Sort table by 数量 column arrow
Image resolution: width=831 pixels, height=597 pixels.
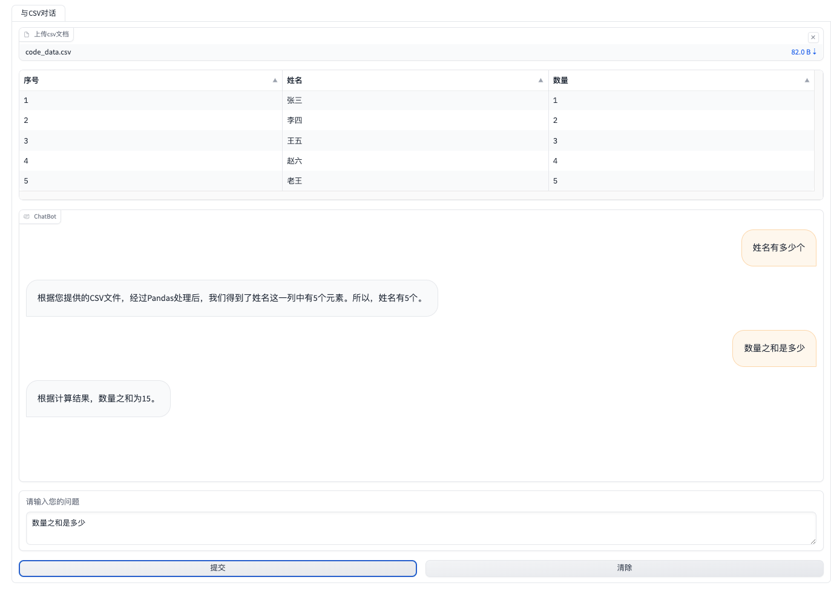(807, 81)
